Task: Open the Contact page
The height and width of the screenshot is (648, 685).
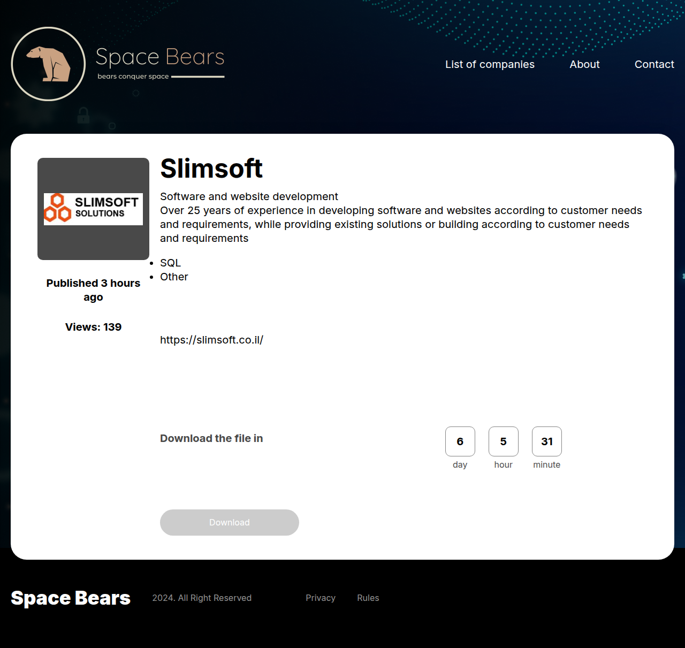Action: coord(654,64)
